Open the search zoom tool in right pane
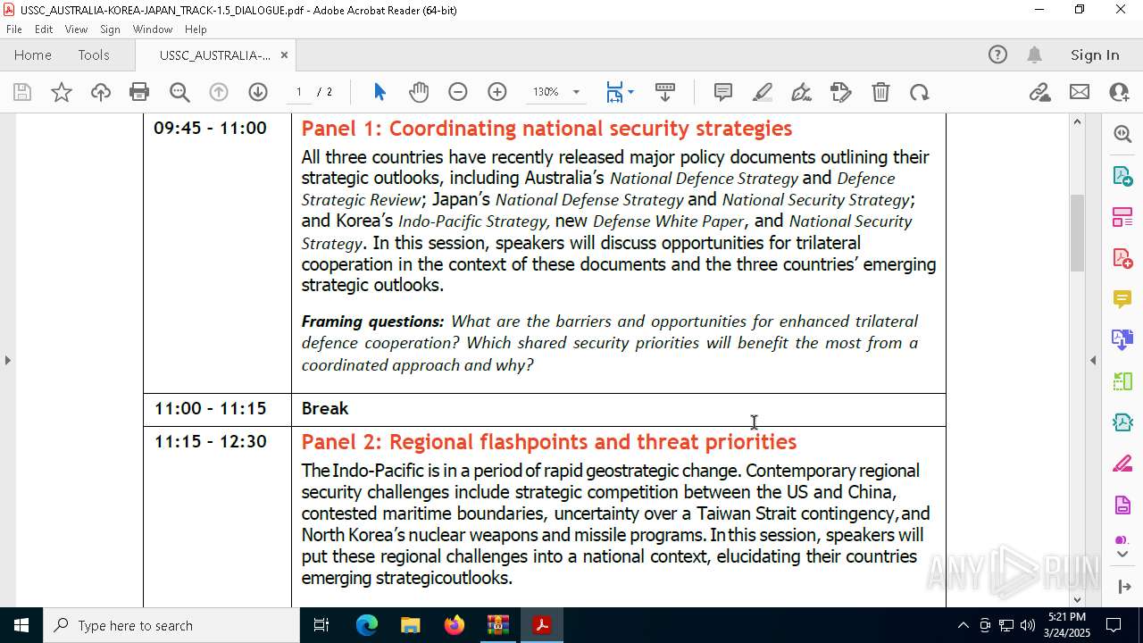Viewport: 1143px width, 643px height. pyautogui.click(x=1122, y=134)
